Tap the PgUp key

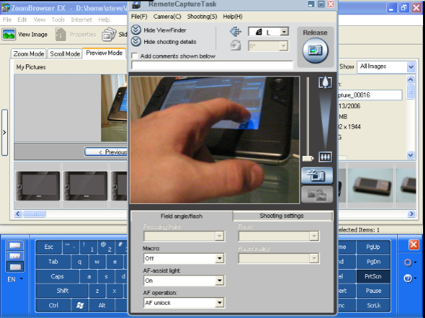click(x=373, y=247)
